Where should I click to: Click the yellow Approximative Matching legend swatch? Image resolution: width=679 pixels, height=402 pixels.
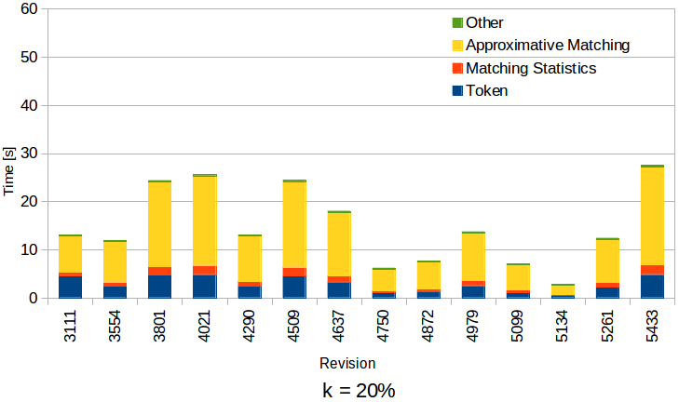pos(455,45)
